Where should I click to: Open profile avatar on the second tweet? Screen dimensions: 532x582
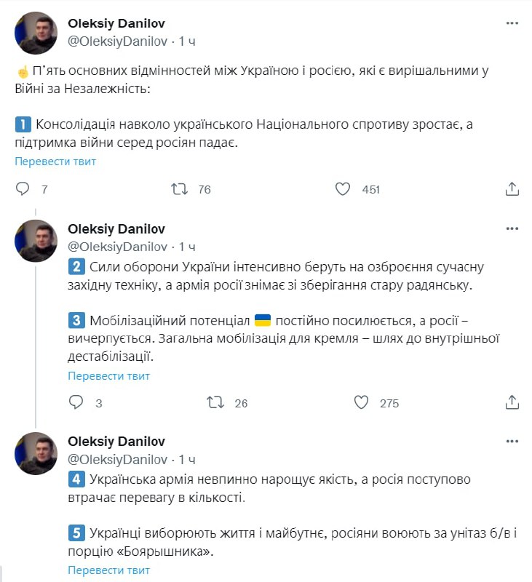[36, 241]
